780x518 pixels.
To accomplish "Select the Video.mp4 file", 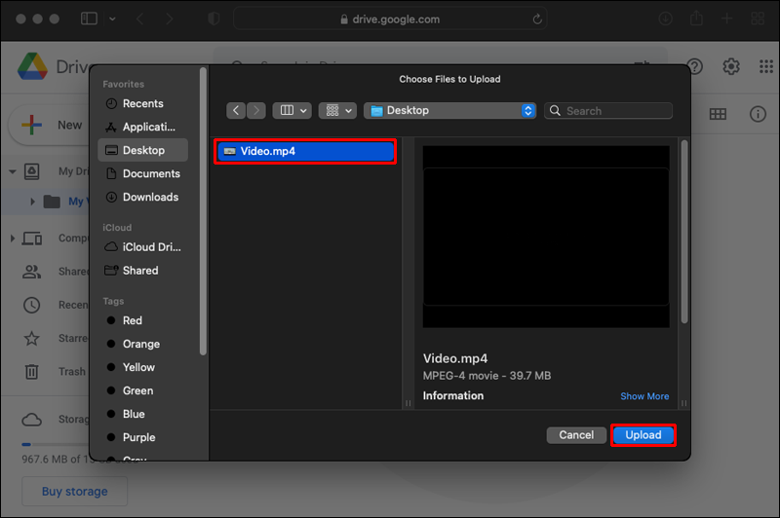I will (305, 151).
